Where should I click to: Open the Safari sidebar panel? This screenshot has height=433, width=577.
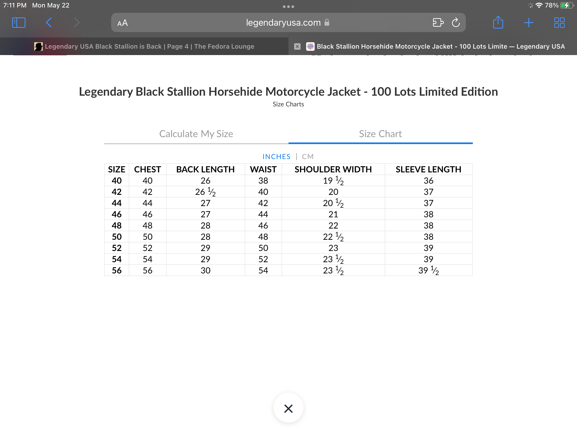(x=19, y=23)
